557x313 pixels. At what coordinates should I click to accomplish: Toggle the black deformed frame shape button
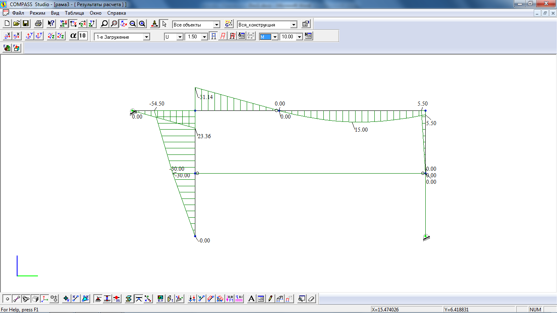(213, 36)
